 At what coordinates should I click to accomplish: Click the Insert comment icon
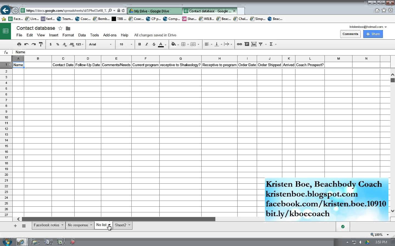(x=247, y=44)
